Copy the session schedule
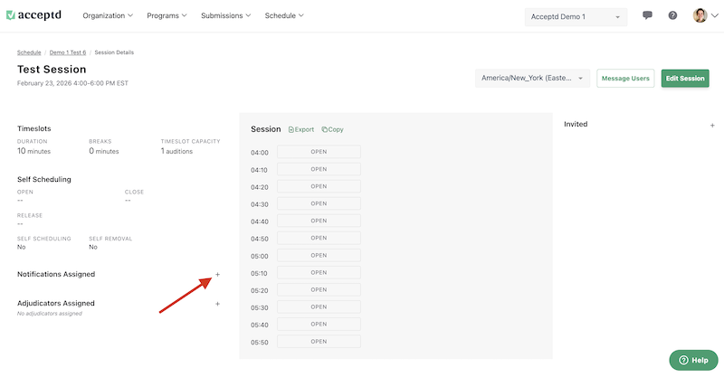724x377 pixels. tap(332, 129)
